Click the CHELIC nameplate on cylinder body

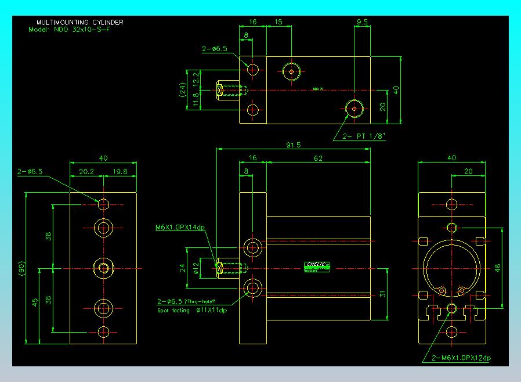(x=317, y=267)
